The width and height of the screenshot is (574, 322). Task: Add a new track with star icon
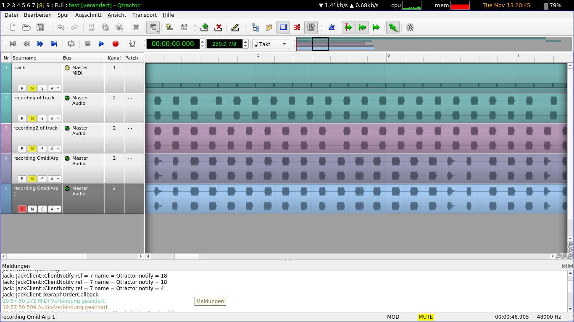pos(170,27)
